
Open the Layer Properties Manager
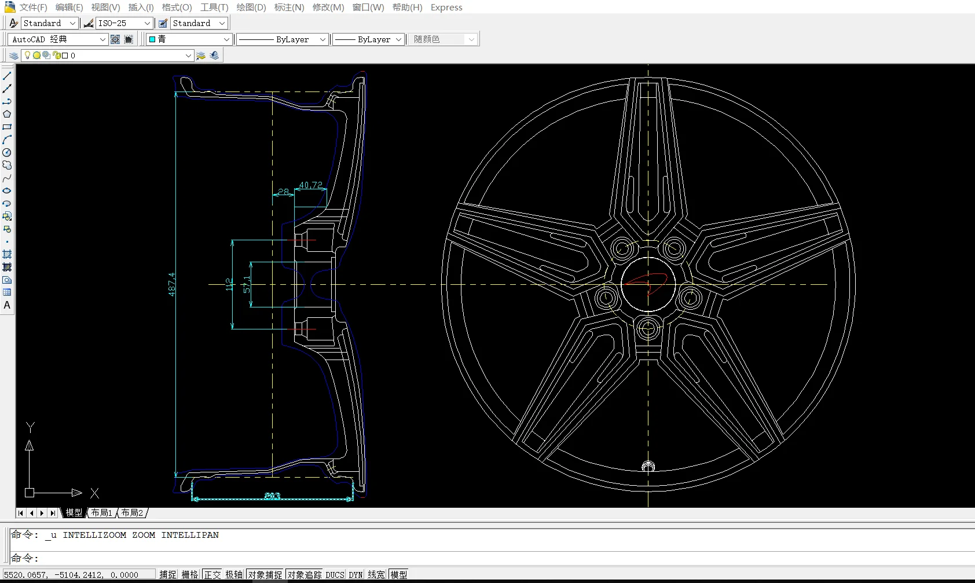point(14,56)
